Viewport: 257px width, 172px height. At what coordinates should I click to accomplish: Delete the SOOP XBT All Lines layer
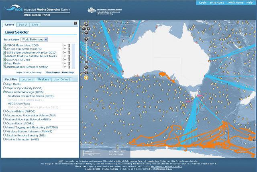coord(69,60)
